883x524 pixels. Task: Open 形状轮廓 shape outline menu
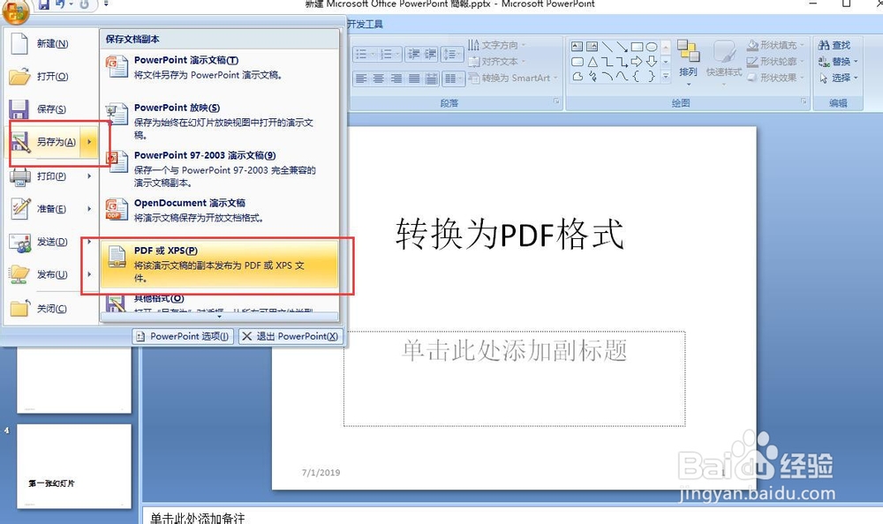pyautogui.click(x=776, y=61)
